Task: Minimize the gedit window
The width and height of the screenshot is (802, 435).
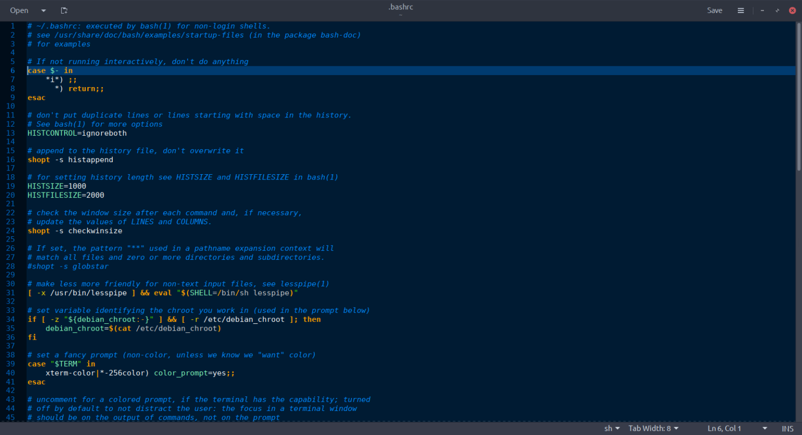Action: [x=762, y=10]
